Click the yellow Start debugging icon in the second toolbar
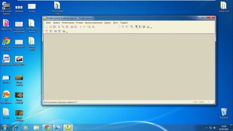Screen dimensions: 233x131 pos(64,31)
